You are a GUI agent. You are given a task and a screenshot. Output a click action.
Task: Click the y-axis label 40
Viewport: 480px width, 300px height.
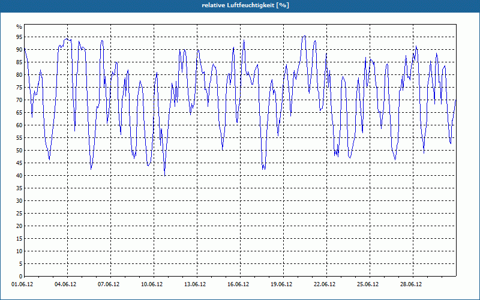pos(19,176)
